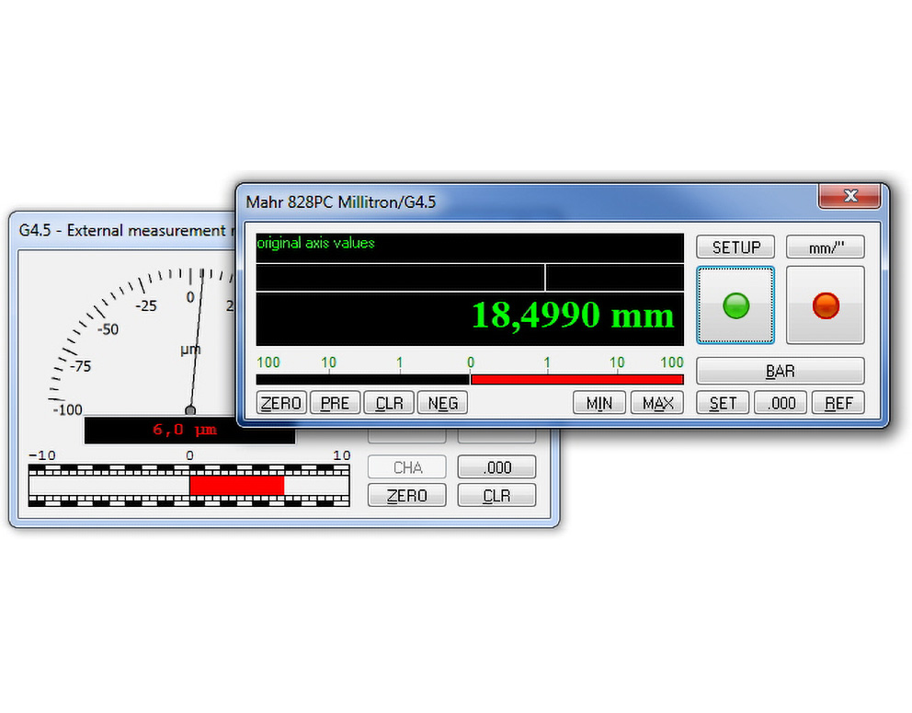912x713 pixels.
Task: Click the red indicator light button
Action: coord(826,305)
